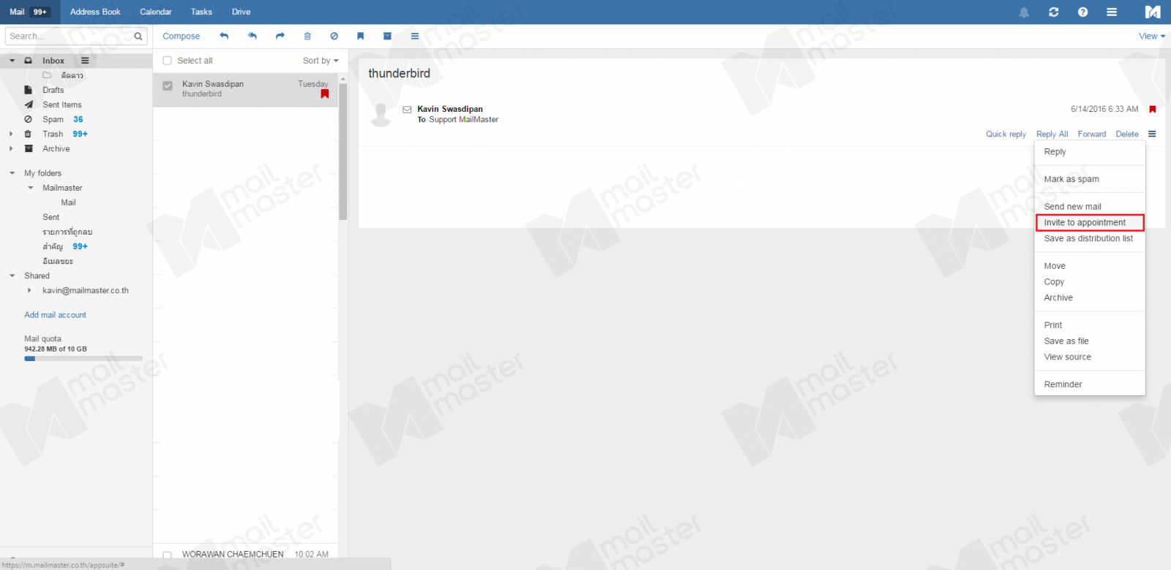Choose Save as distribution list
The width and height of the screenshot is (1171, 570).
pos(1089,239)
